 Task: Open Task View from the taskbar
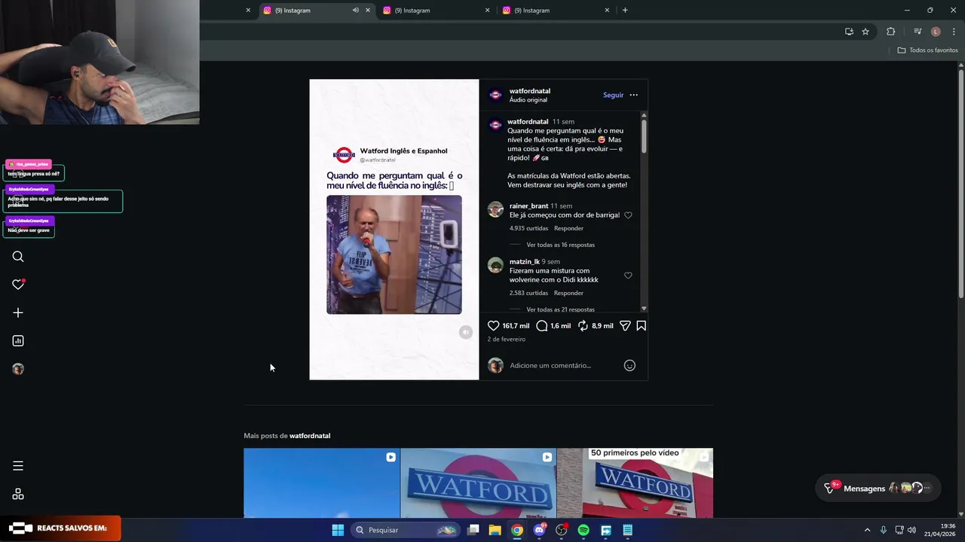point(473,530)
